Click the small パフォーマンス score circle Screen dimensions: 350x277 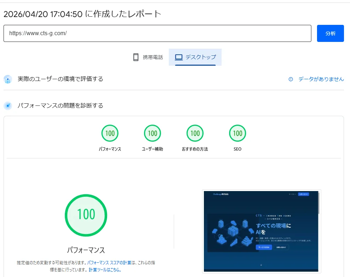pyautogui.click(x=110, y=133)
